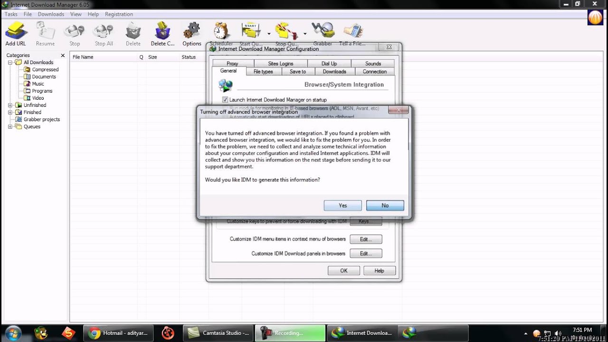
Task: Open the Registration menu
Action: 119,14
